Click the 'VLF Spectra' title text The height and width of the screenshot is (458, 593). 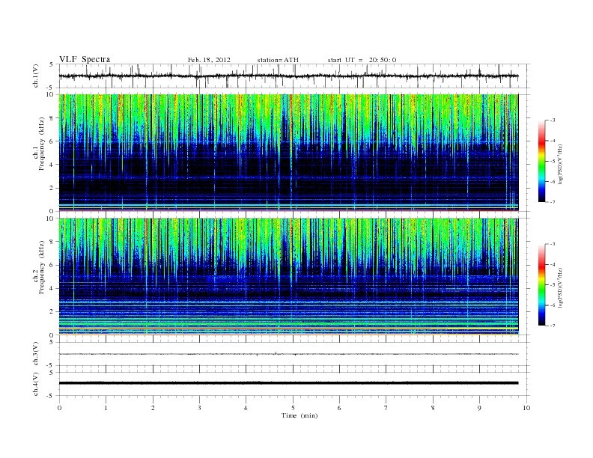pos(85,59)
